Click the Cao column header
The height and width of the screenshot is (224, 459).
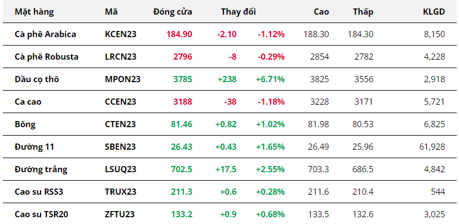point(321,12)
